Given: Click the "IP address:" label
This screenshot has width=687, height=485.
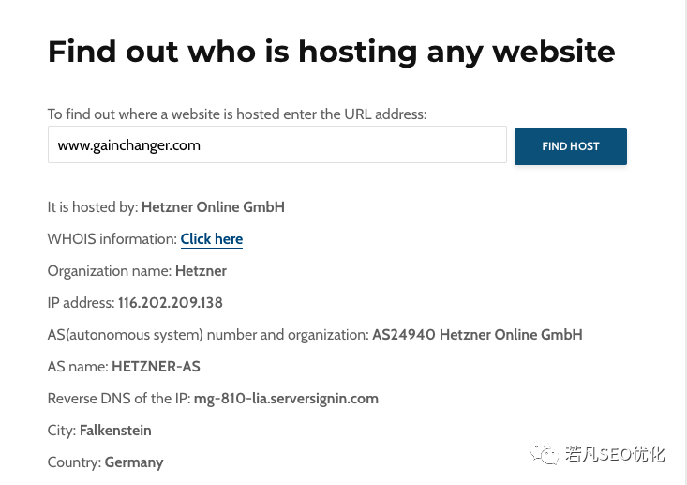Looking at the screenshot, I should (81, 303).
